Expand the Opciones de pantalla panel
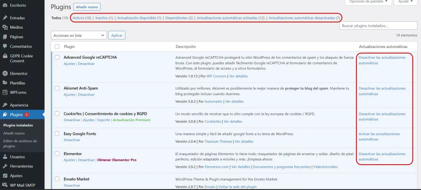The height and width of the screenshot is (190, 421). (368, 2)
